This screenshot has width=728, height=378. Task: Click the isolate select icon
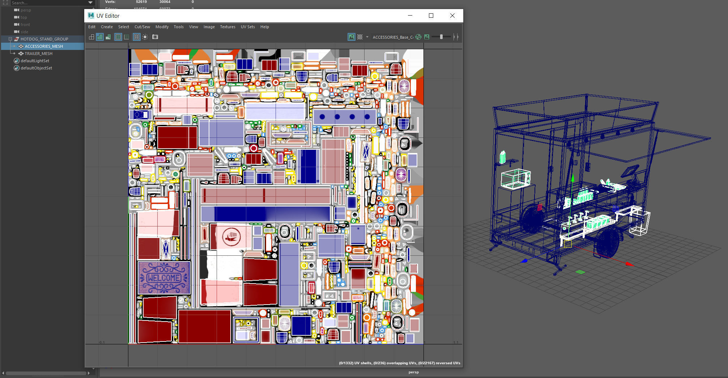coord(145,37)
